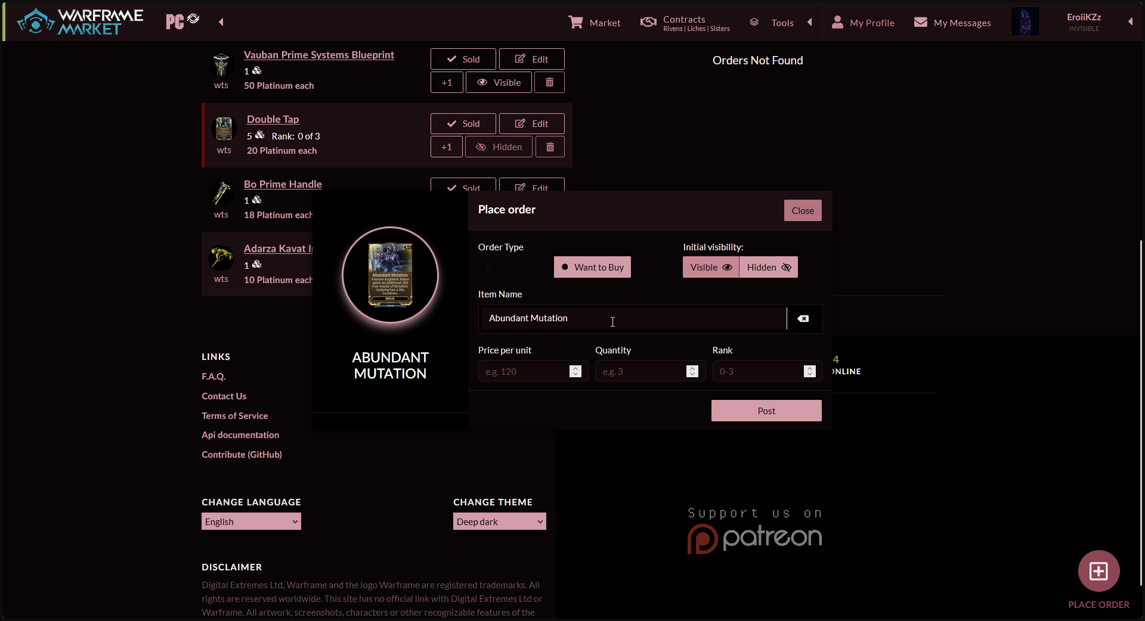The image size is (1145, 621).
Task: Click the Price per unit stepper arrows
Action: pos(575,371)
